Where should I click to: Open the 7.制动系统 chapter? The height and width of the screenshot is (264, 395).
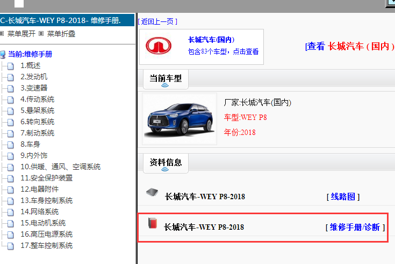tap(37, 133)
